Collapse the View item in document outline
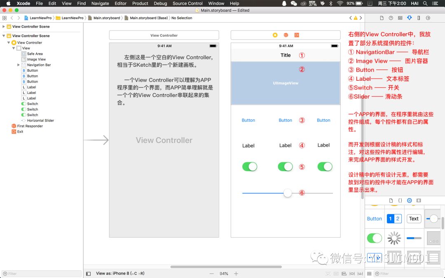 coord(13,48)
